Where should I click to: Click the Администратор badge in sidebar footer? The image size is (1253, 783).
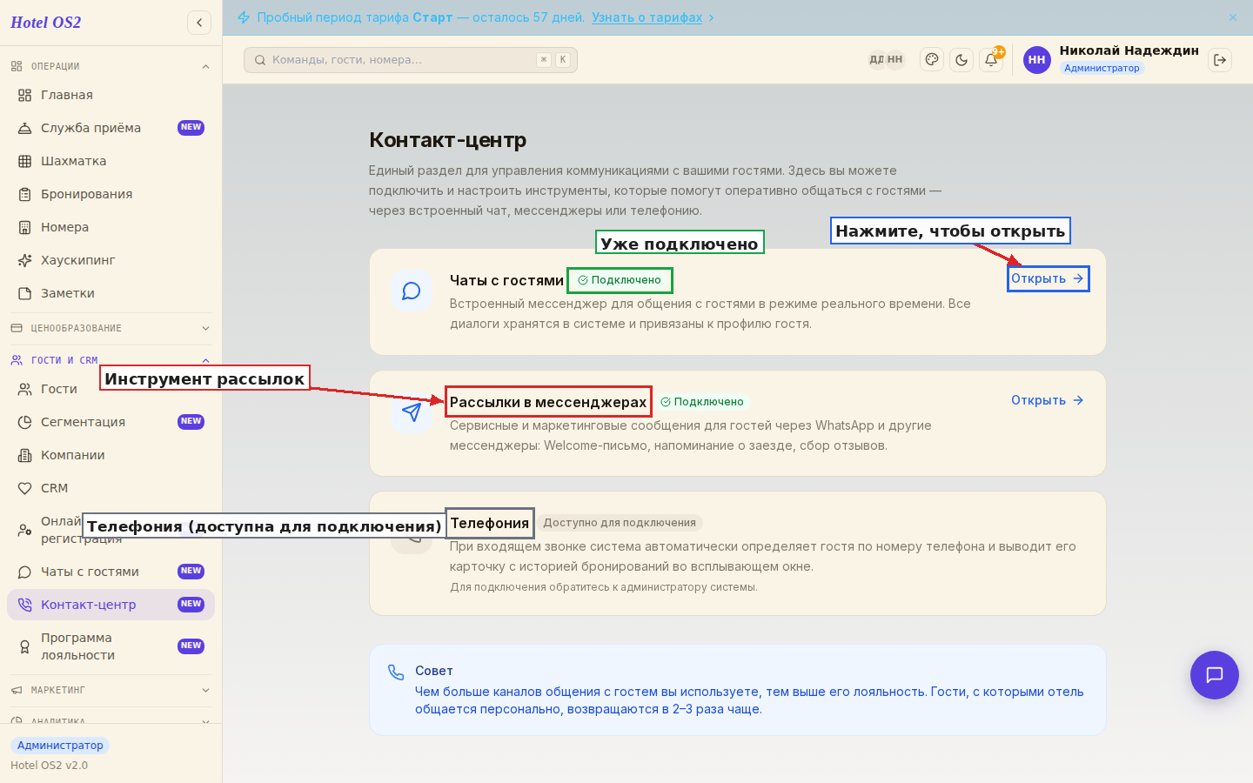(x=60, y=746)
